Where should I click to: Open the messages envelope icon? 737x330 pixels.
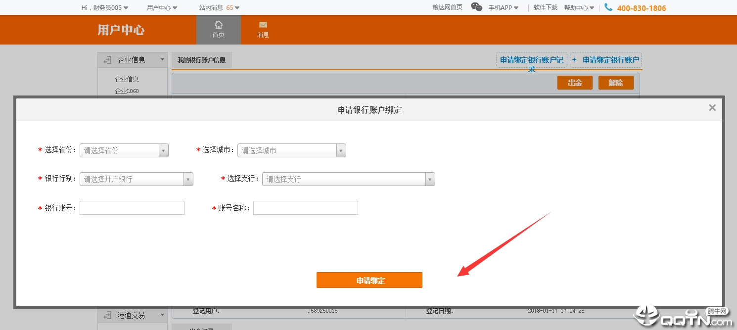click(263, 25)
